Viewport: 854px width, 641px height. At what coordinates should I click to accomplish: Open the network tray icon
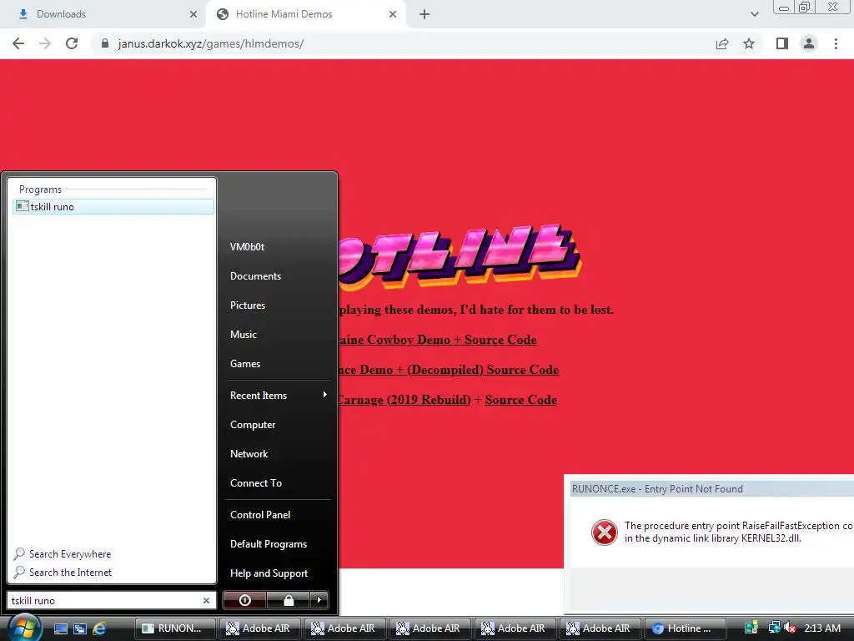pos(773,628)
